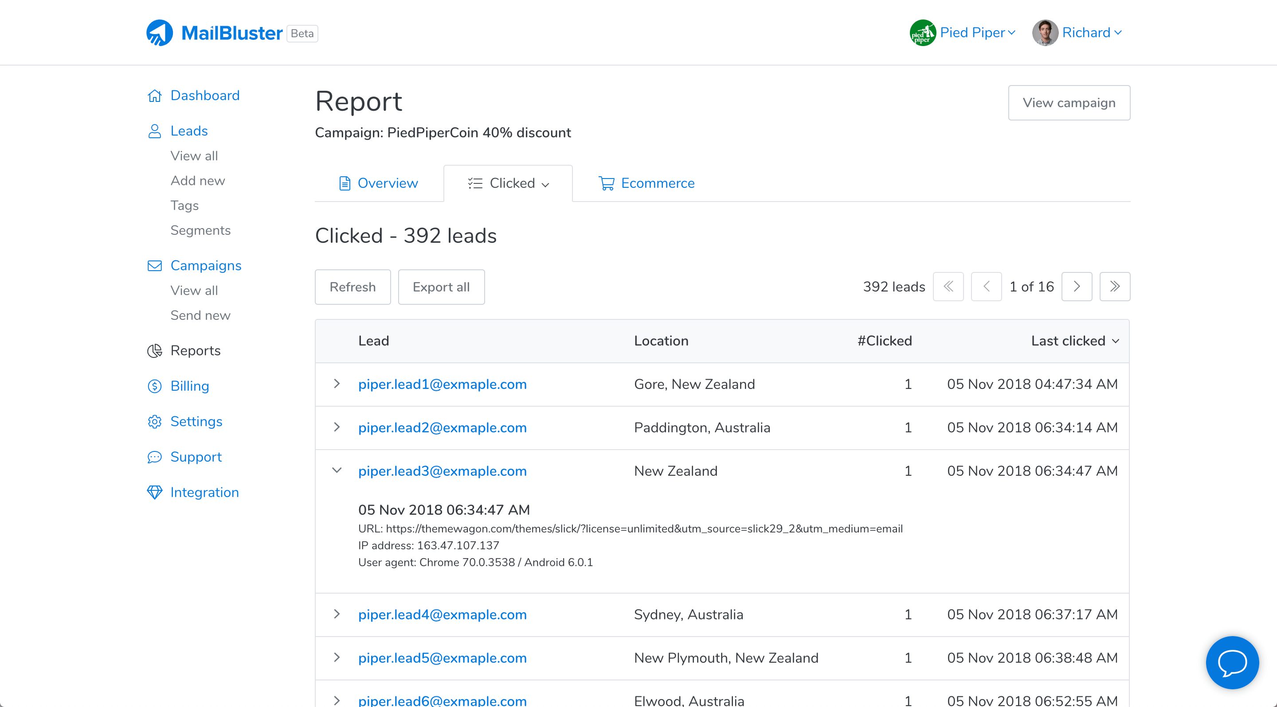Sort by Last clicked column
This screenshot has height=707, width=1277.
coord(1074,341)
